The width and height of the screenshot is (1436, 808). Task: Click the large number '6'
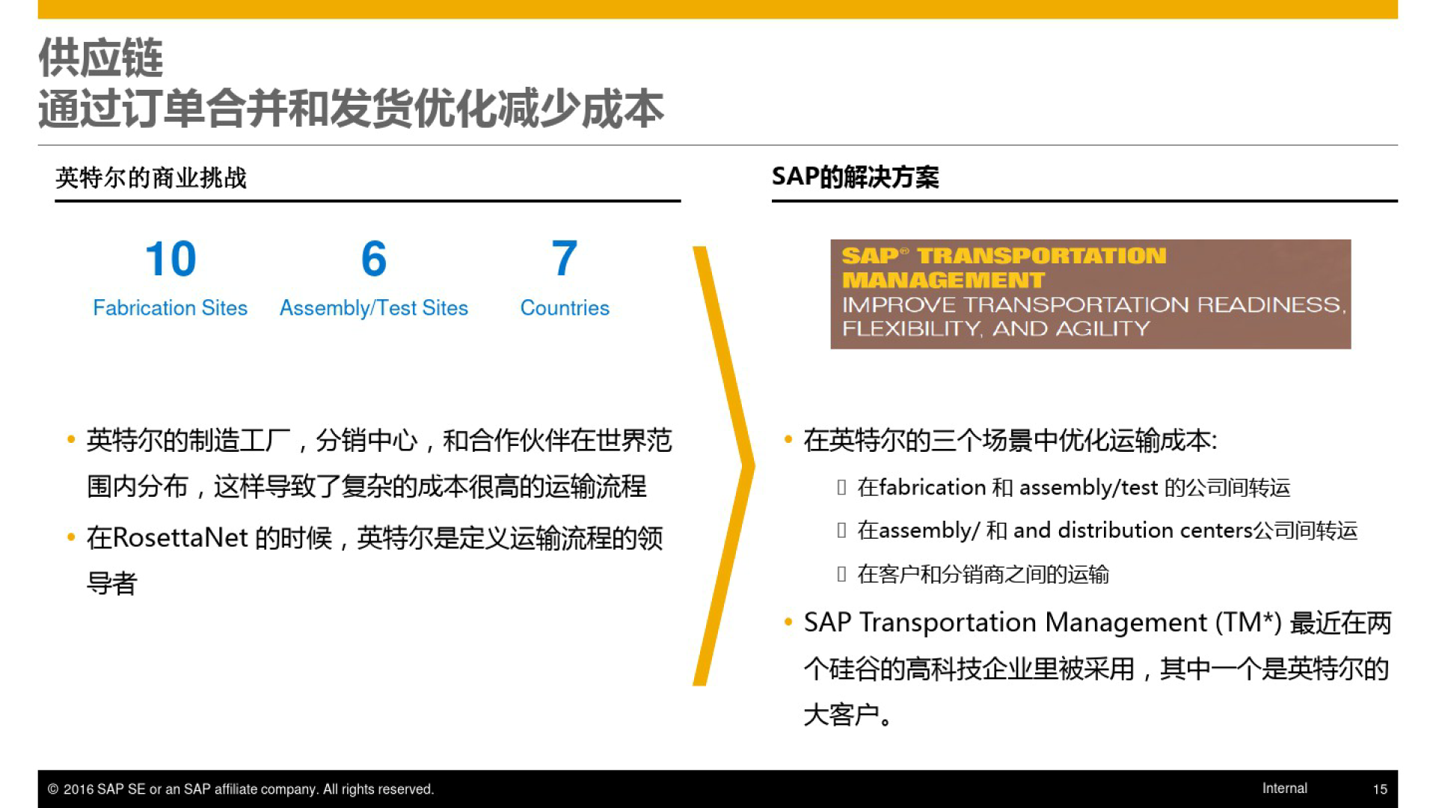(374, 259)
